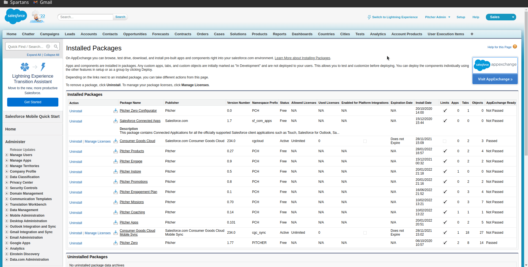The width and height of the screenshot is (528, 267).
Task: Uninstall the Pitcher Engage package
Action: 76,162
